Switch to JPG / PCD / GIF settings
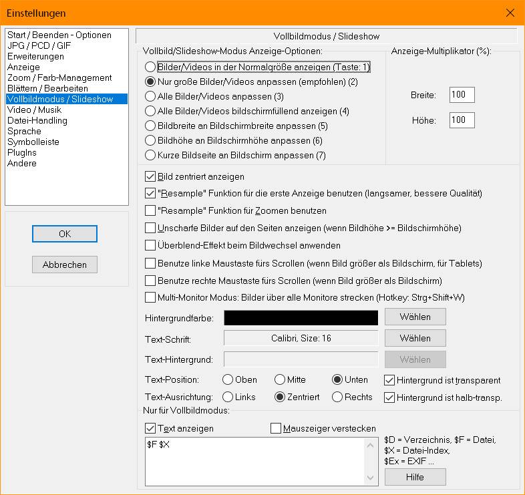This screenshot has width=525, height=495. [x=39, y=45]
